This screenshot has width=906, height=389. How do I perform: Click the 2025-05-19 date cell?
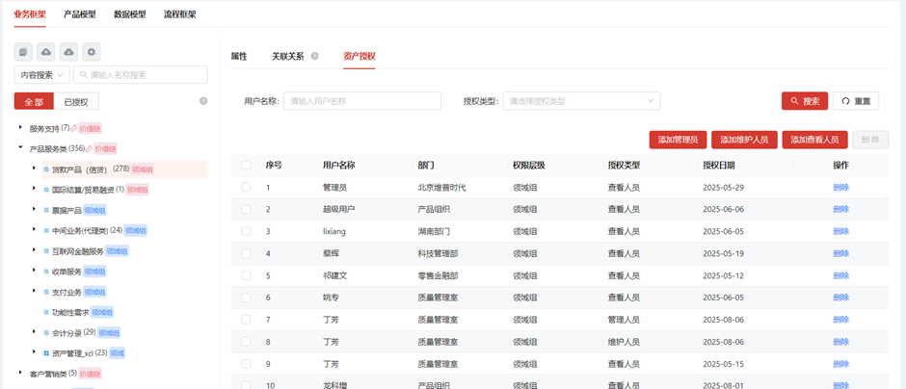724,253
